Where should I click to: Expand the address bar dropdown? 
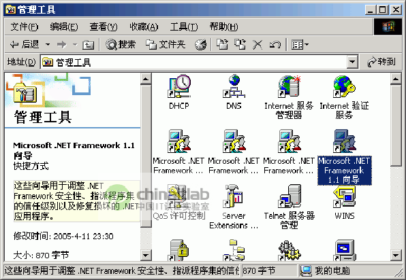[x=352, y=62]
